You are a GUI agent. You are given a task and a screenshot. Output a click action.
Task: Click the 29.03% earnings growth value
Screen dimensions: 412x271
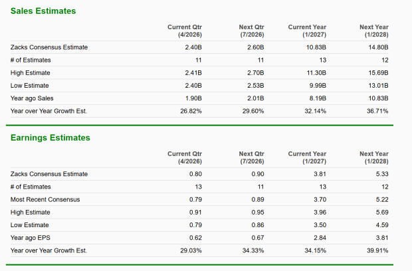191,250
